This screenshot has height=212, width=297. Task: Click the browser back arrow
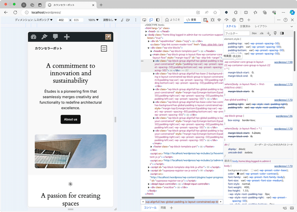pyautogui.click(x=6, y=13)
